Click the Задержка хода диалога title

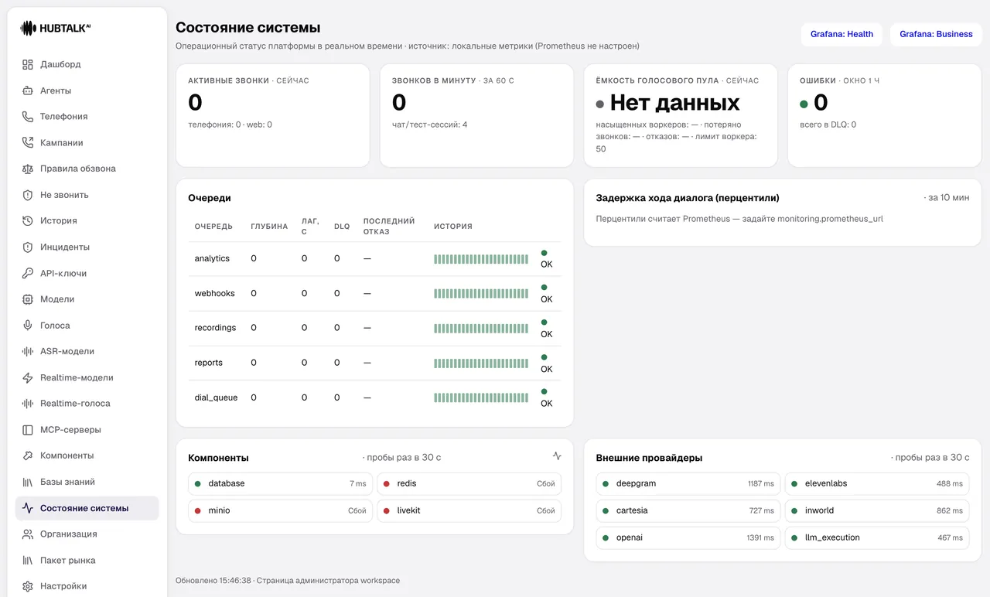pos(688,198)
